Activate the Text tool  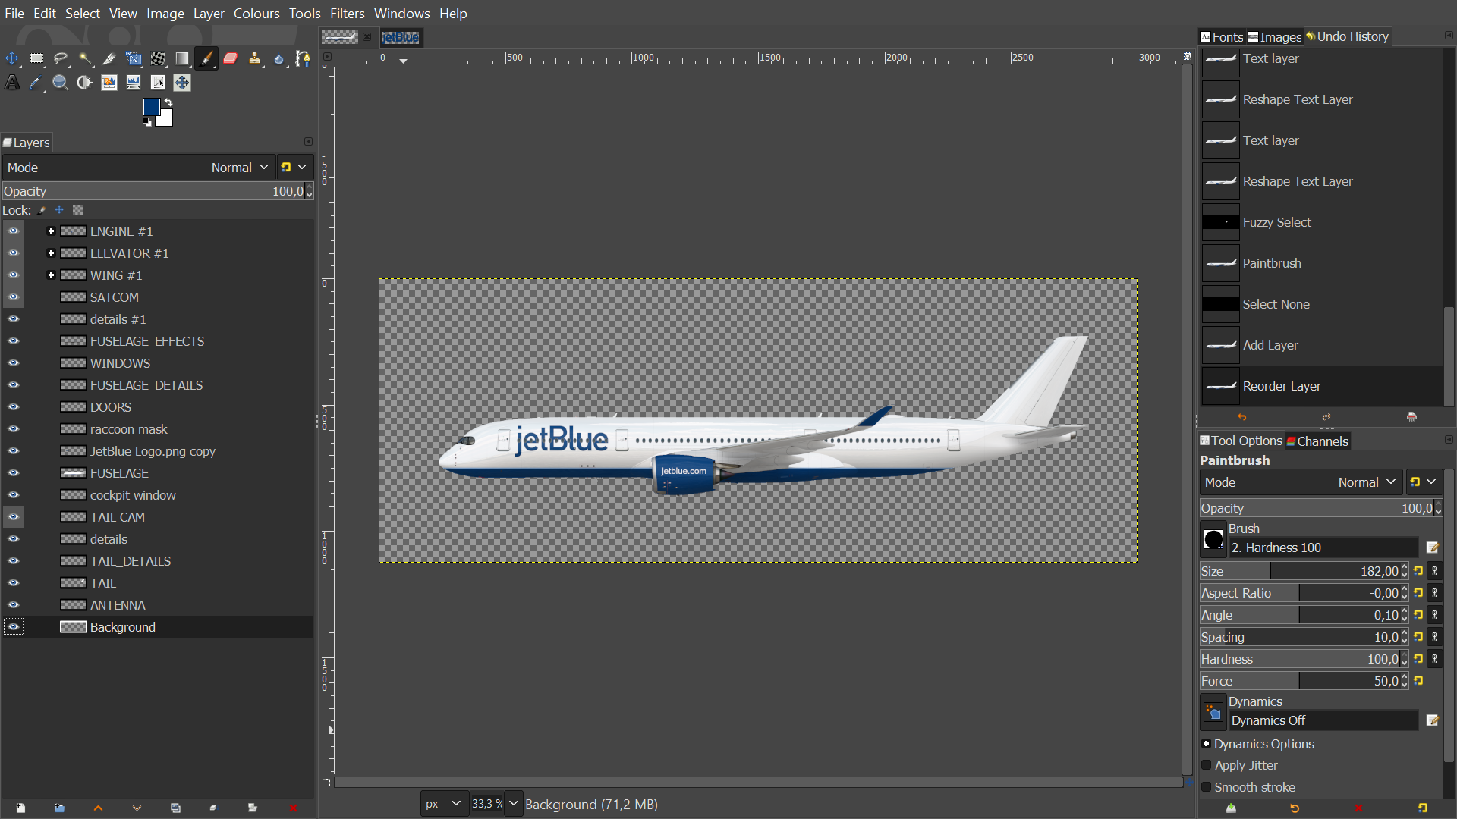tap(12, 83)
